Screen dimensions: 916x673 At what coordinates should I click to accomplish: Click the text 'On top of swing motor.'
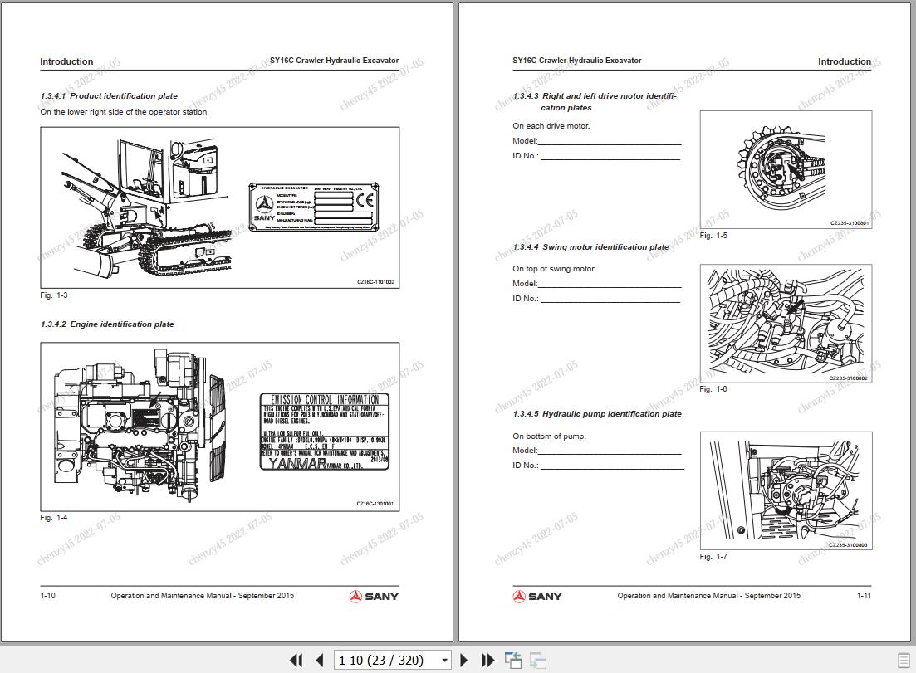(554, 269)
